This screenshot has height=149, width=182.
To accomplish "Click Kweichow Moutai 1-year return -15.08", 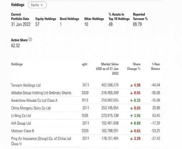I will pos(156,100).
